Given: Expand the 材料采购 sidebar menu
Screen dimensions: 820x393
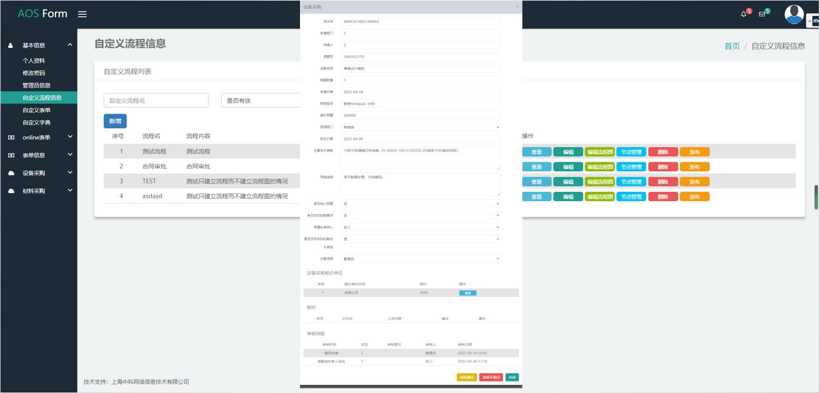Looking at the screenshot, I should tap(70, 191).
